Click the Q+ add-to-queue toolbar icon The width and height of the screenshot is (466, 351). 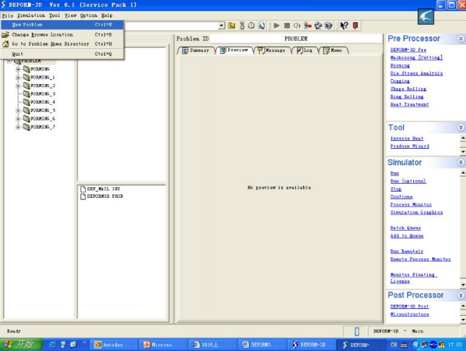pos(297,26)
